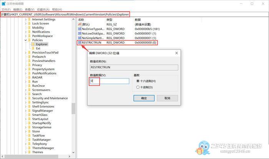Click the 名称 column header

pos(81,20)
